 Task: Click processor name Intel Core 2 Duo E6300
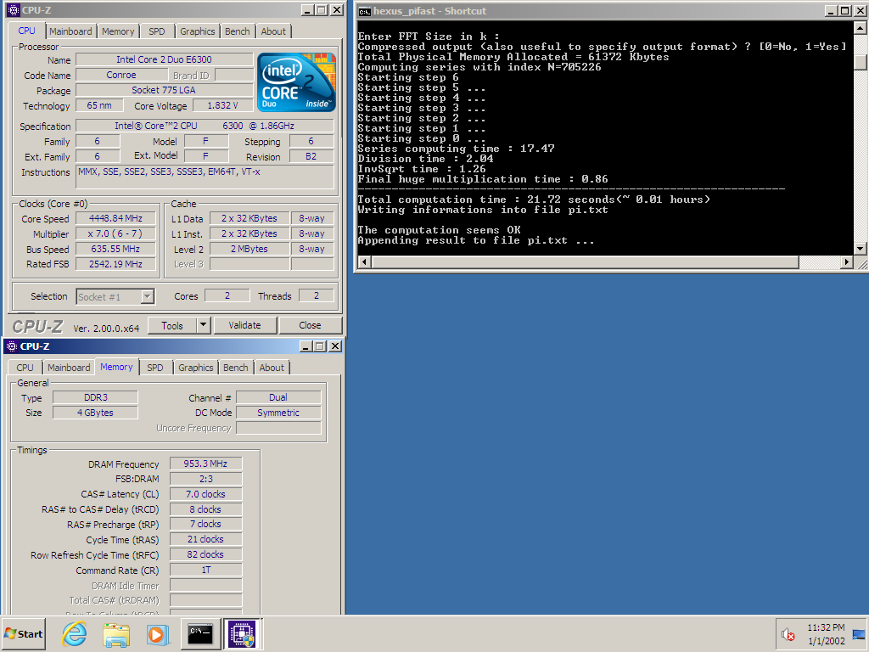click(164, 59)
